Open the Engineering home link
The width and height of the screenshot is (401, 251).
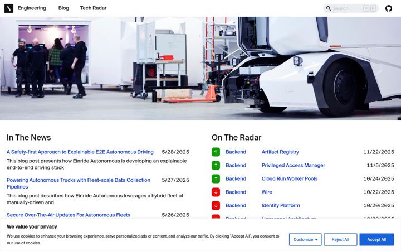pyautogui.click(x=32, y=8)
